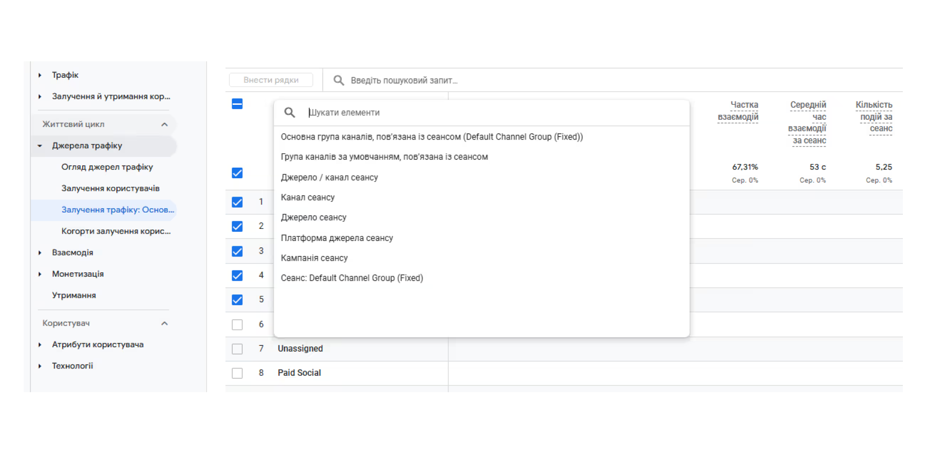Viewport: 927px width, 454px height.
Task: Expand the Взаємодія section arrow
Action: coord(40,253)
